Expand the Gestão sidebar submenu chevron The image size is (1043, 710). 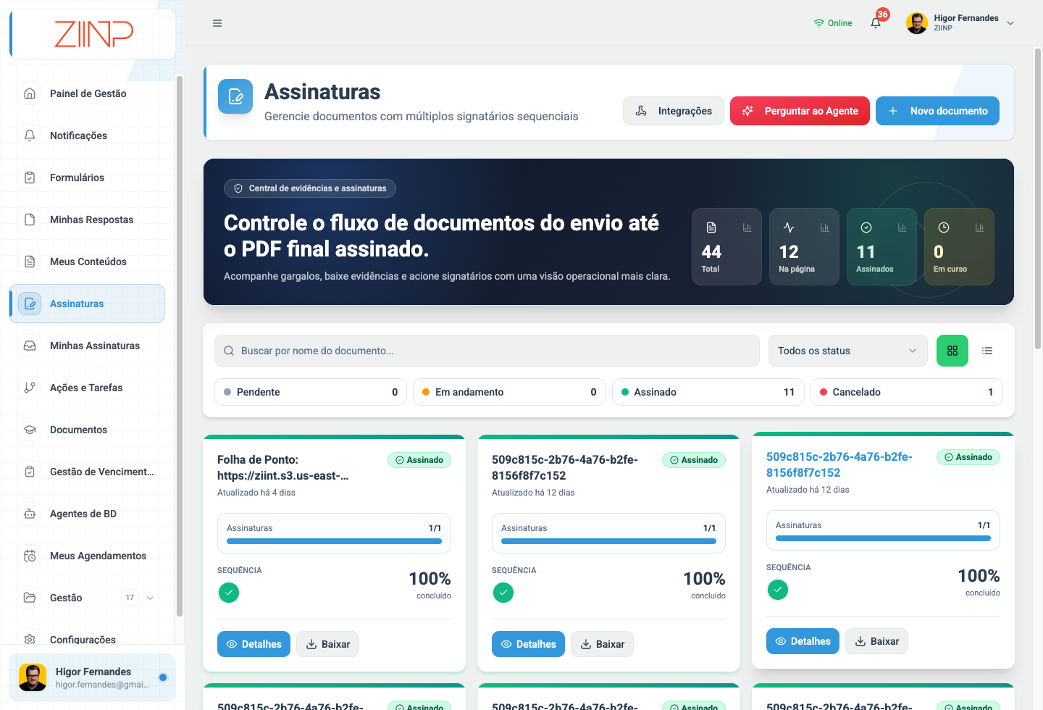click(150, 598)
